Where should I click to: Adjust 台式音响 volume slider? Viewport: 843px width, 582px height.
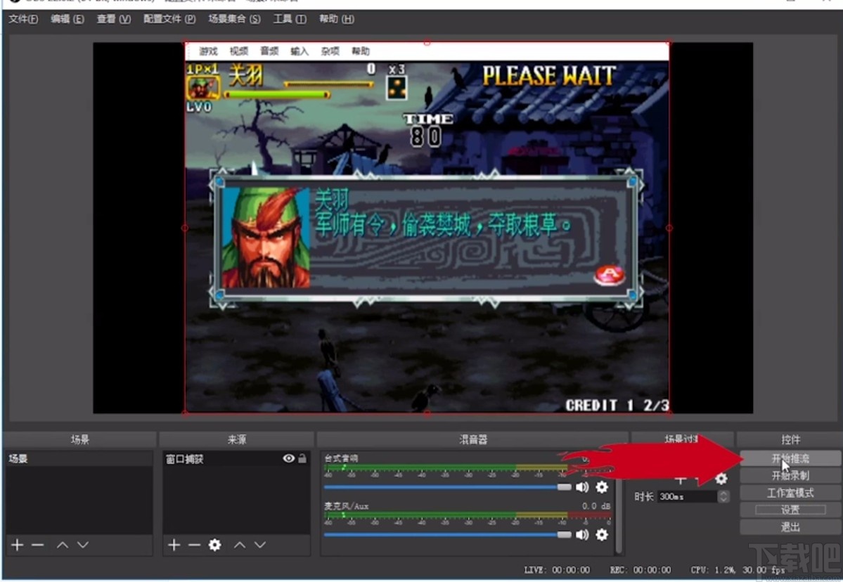click(447, 487)
